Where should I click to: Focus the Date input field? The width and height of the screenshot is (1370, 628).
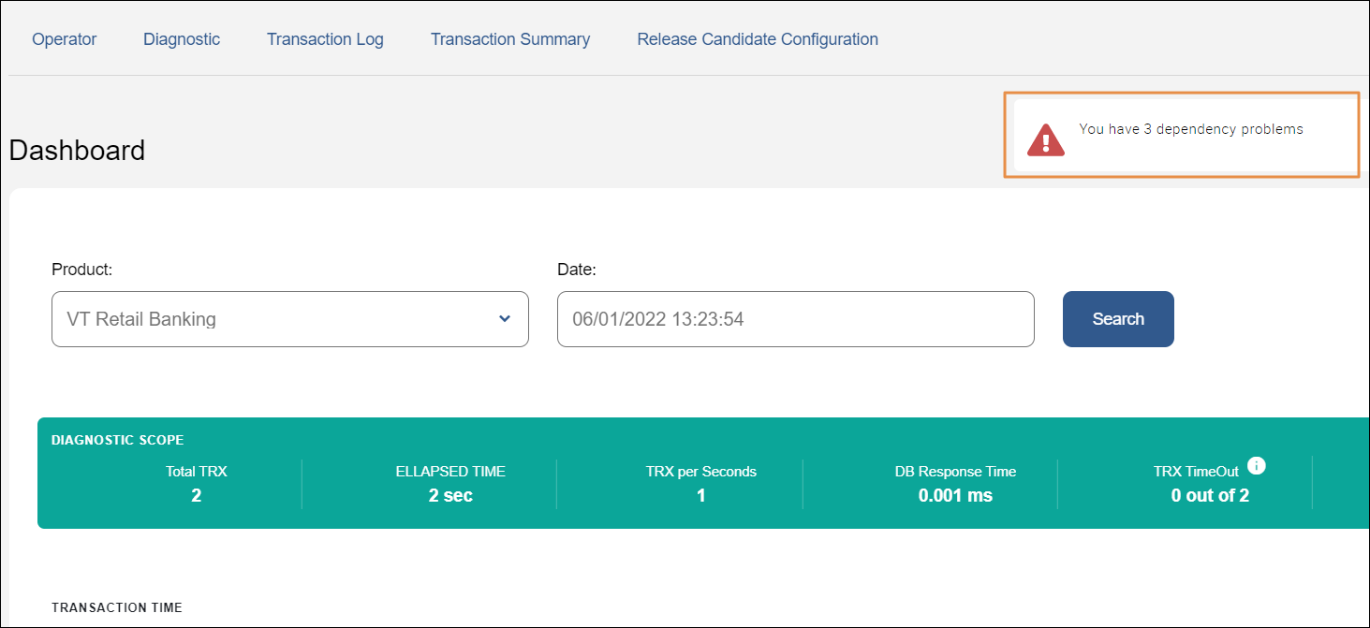click(x=795, y=319)
